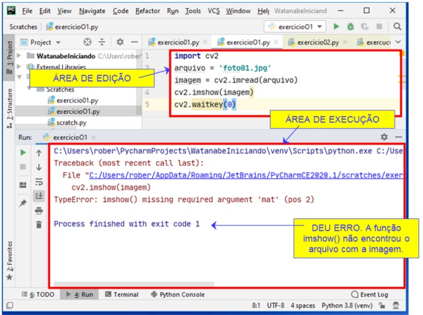Click the locate/select opened file target icon
This screenshot has height=315, width=423.
pyautogui.click(x=87, y=43)
